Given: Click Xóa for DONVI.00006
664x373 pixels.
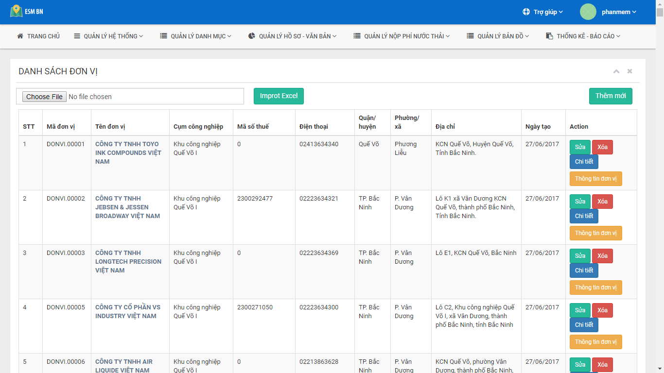Looking at the screenshot, I should pyautogui.click(x=602, y=365).
